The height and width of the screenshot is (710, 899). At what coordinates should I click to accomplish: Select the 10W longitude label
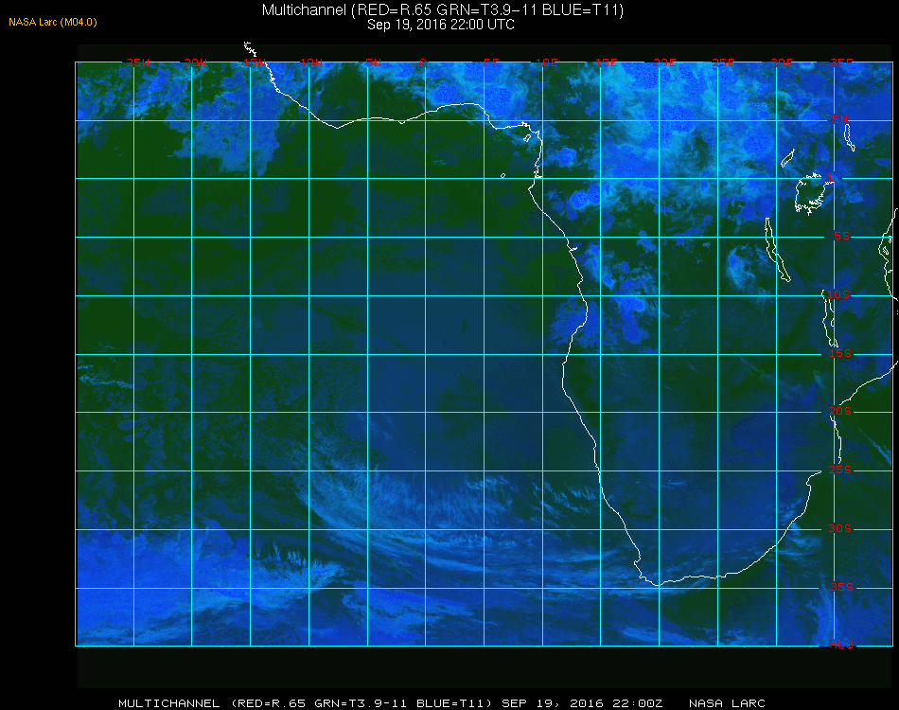point(311,62)
